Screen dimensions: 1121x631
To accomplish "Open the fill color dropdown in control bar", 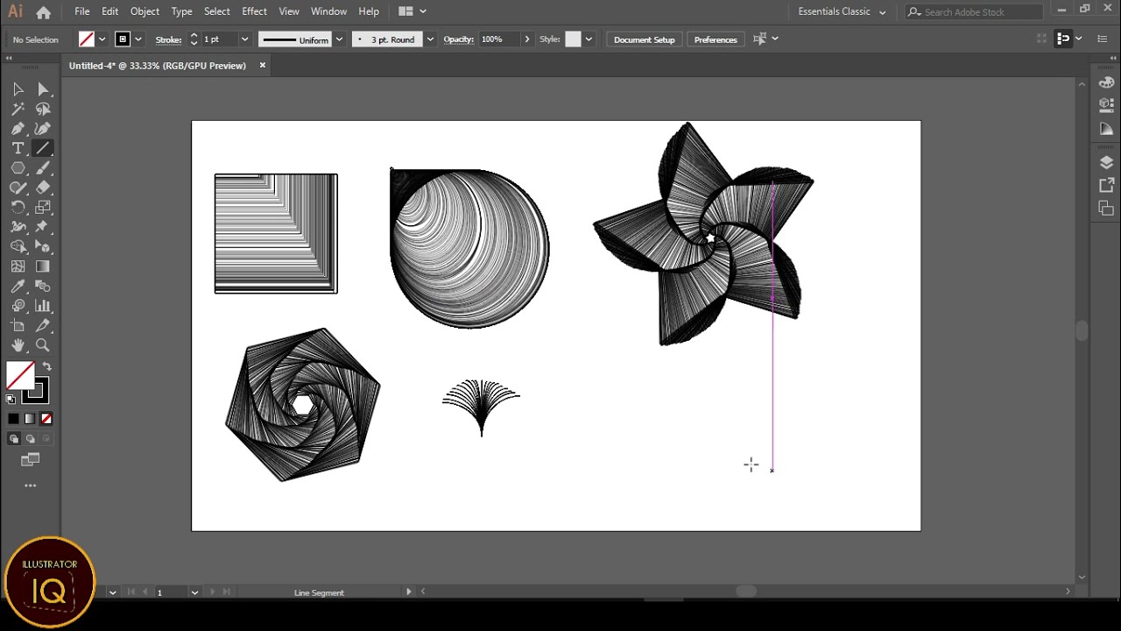I will [102, 39].
